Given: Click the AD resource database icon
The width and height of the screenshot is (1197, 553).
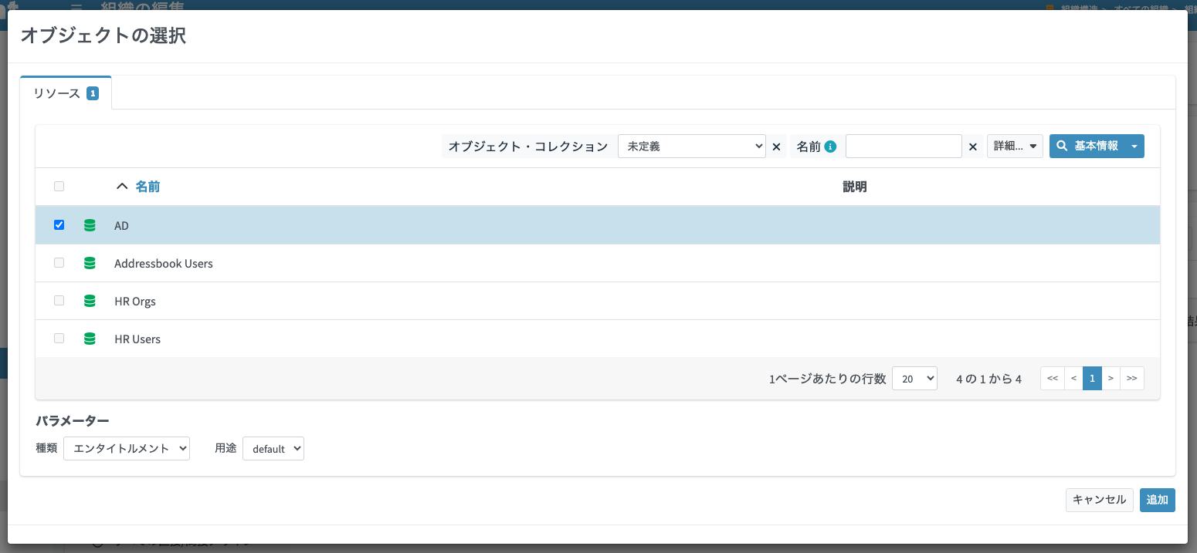Looking at the screenshot, I should click(x=90, y=225).
